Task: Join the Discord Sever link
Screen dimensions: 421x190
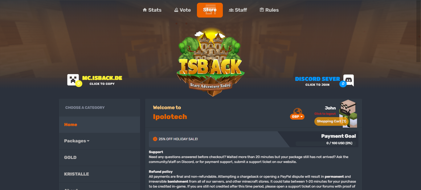Action: point(317,79)
